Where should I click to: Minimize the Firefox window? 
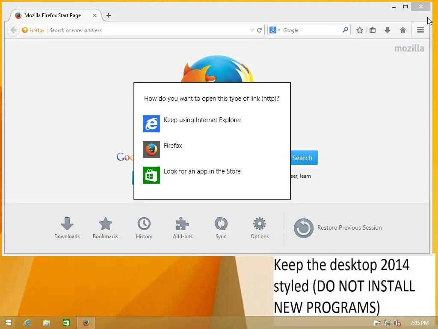coord(394,7)
